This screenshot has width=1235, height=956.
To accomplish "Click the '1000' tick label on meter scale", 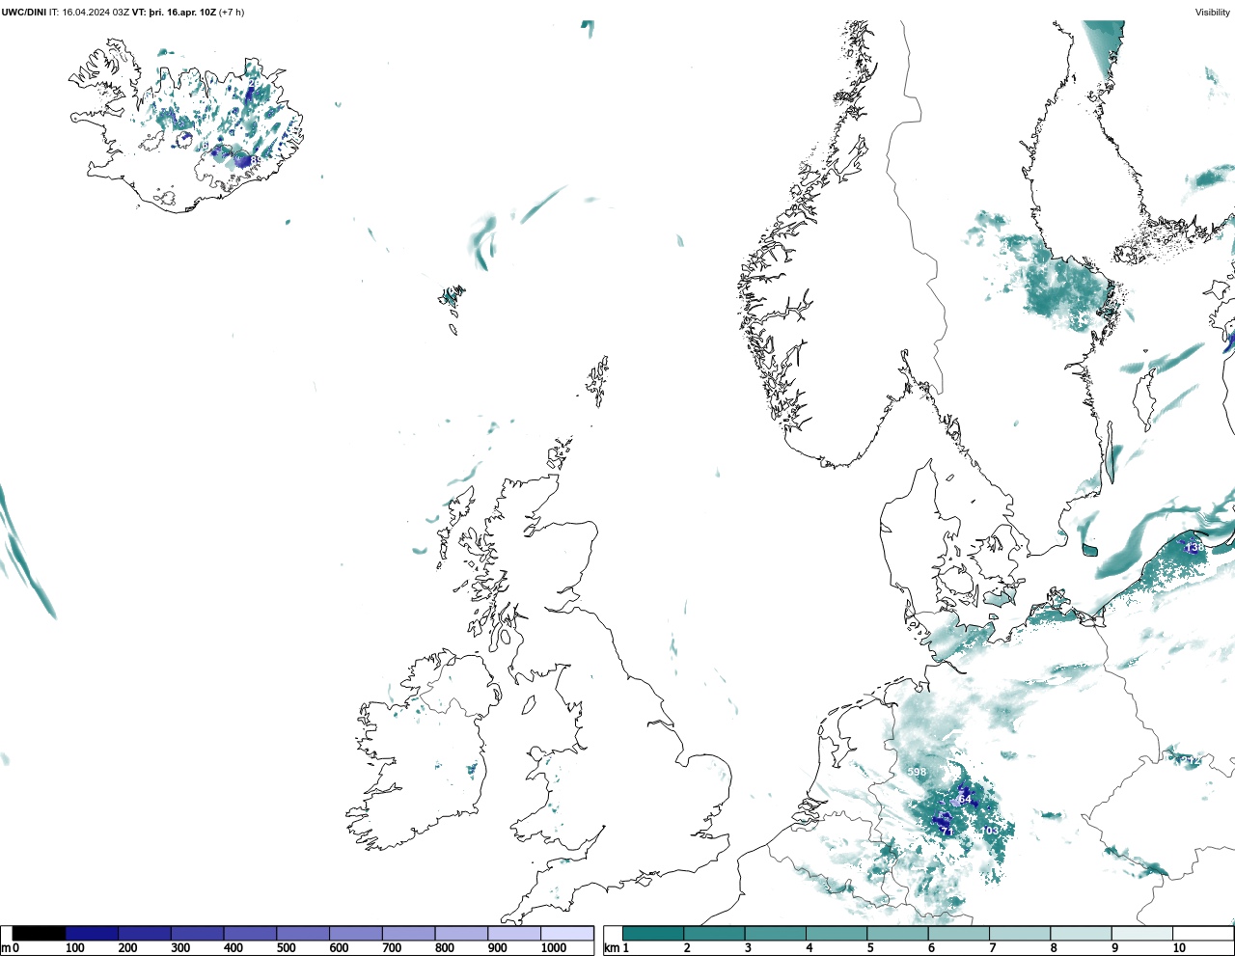I will point(554,948).
